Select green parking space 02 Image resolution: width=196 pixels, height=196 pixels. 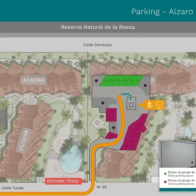click(112, 81)
